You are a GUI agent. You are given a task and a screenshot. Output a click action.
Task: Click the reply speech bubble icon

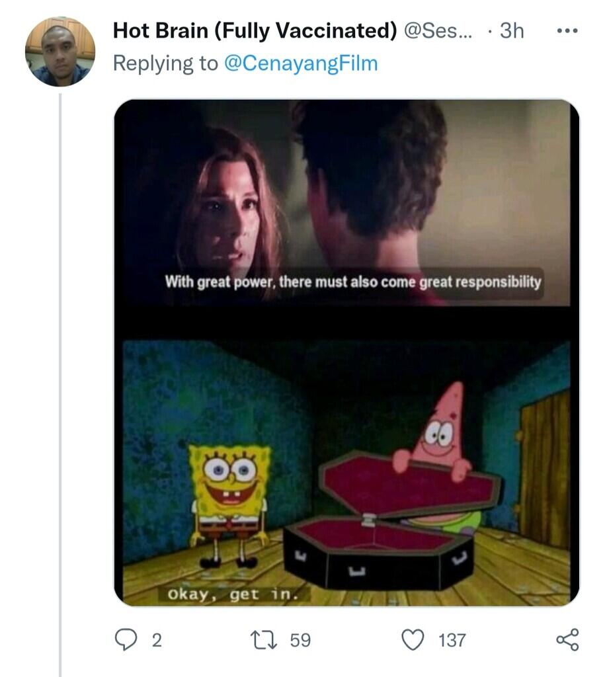[126, 639]
